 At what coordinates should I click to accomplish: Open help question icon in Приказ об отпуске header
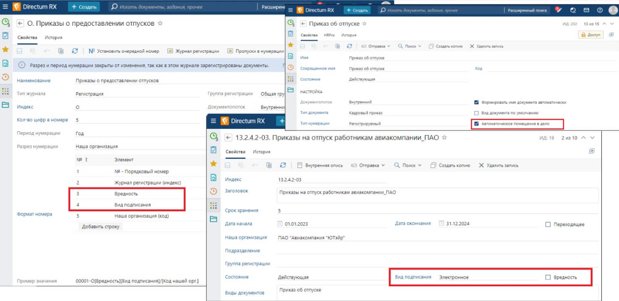599,10
